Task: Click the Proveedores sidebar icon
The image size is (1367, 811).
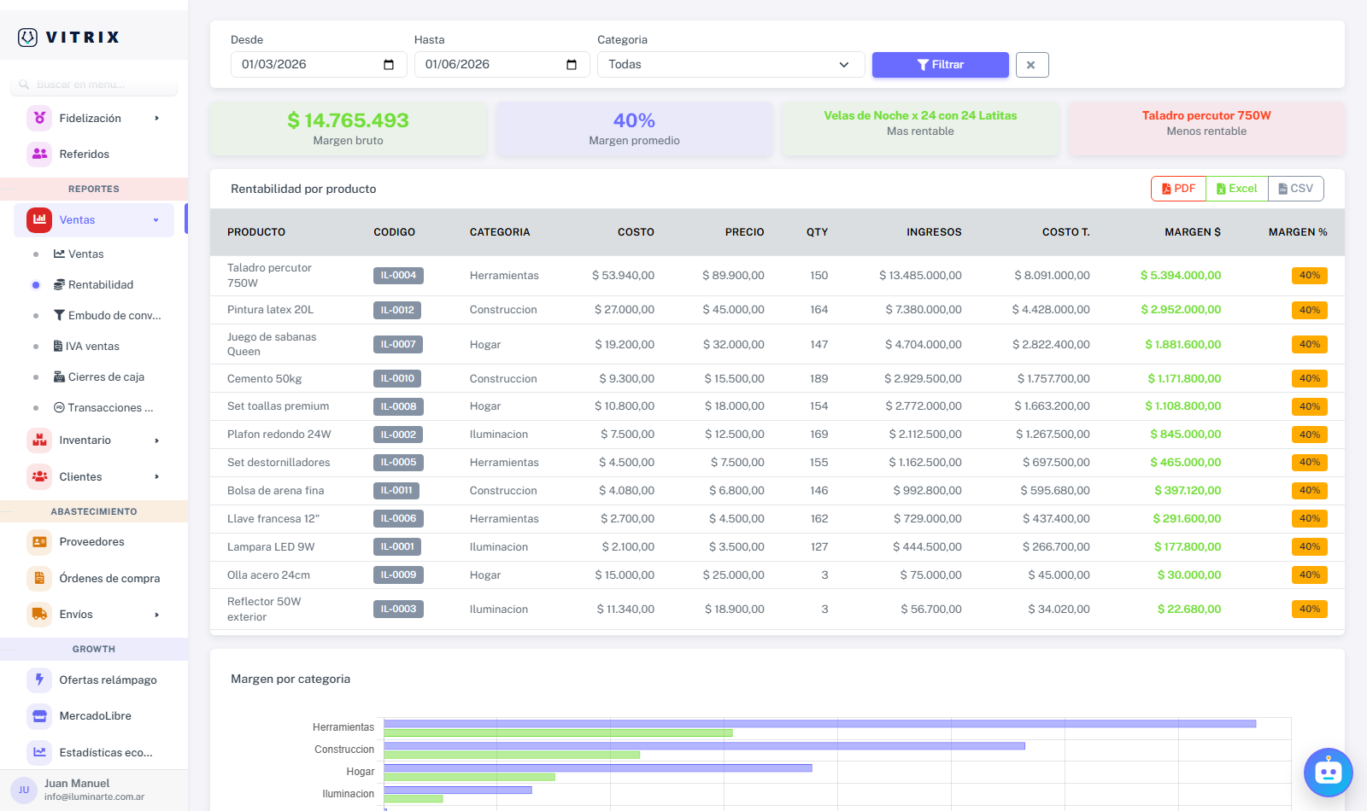Action: [39, 541]
